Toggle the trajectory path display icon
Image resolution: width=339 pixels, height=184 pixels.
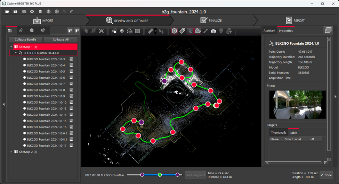(190, 31)
